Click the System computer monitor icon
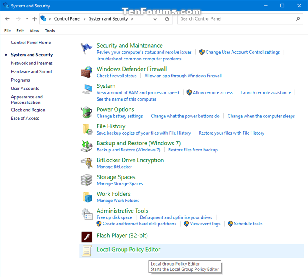Image resolution: width=308 pixels, height=277 pixels. tap(87, 89)
